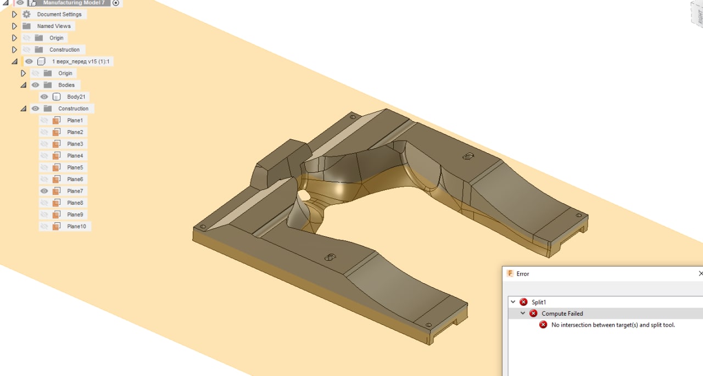Show Plane1 using its eye icon

coord(44,120)
